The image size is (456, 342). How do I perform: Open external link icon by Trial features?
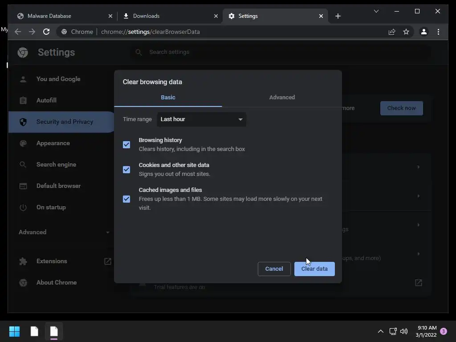[x=419, y=283]
